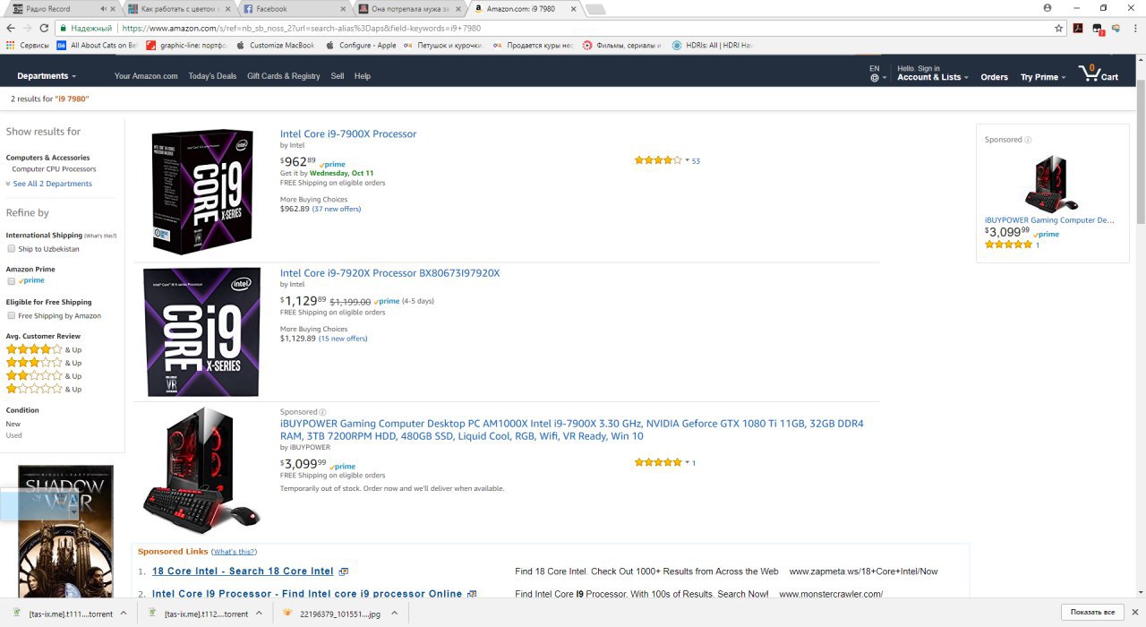Viewport: 1146px width, 627px height.
Task: Tick the Ship to Uzbekistan checkbox
Action: pos(12,249)
